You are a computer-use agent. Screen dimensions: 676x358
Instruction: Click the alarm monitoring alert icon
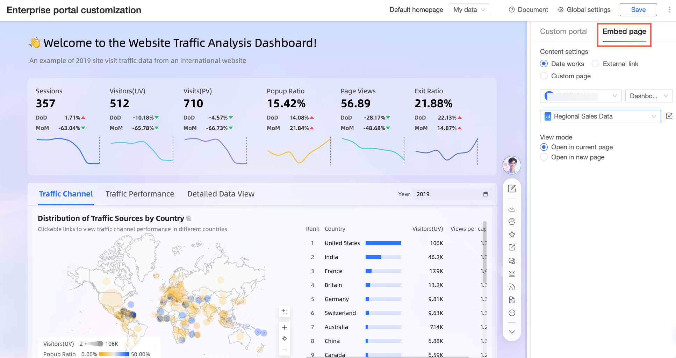512,274
